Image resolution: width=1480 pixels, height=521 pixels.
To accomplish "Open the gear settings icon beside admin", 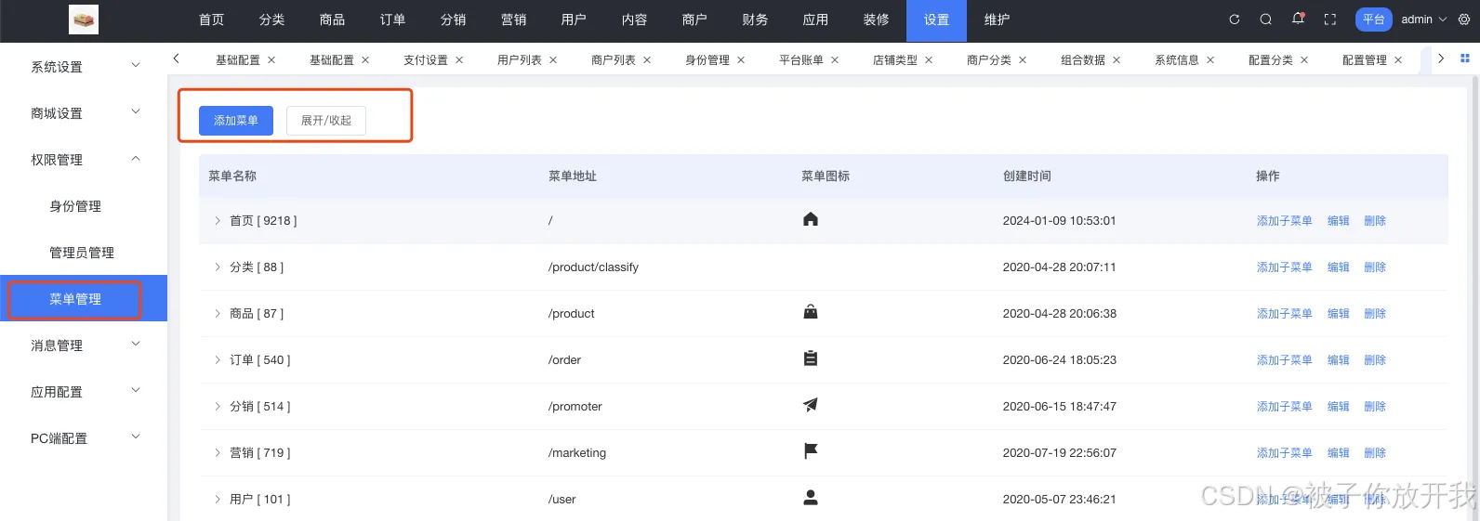I will click(x=1464, y=20).
